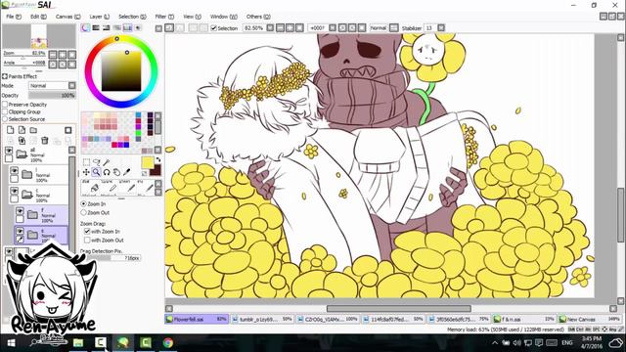626x352 pixels.
Task: Open Chrome from the taskbar
Action: pyautogui.click(x=168, y=342)
